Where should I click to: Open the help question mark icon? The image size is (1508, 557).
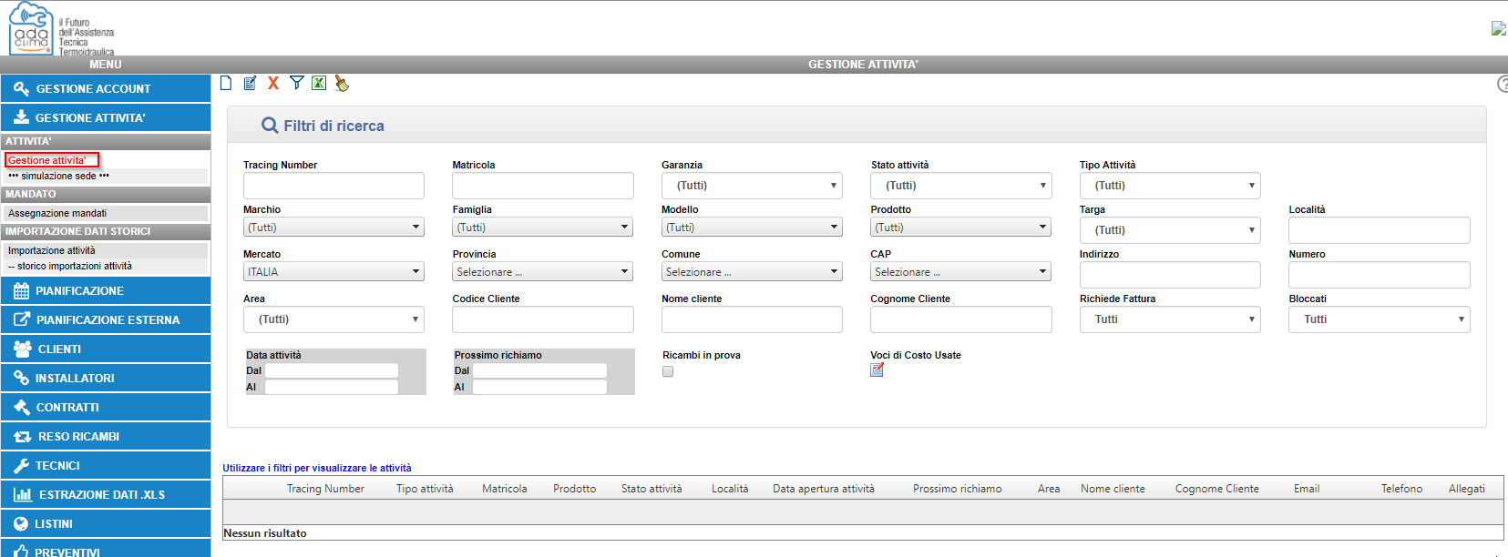point(1503,84)
